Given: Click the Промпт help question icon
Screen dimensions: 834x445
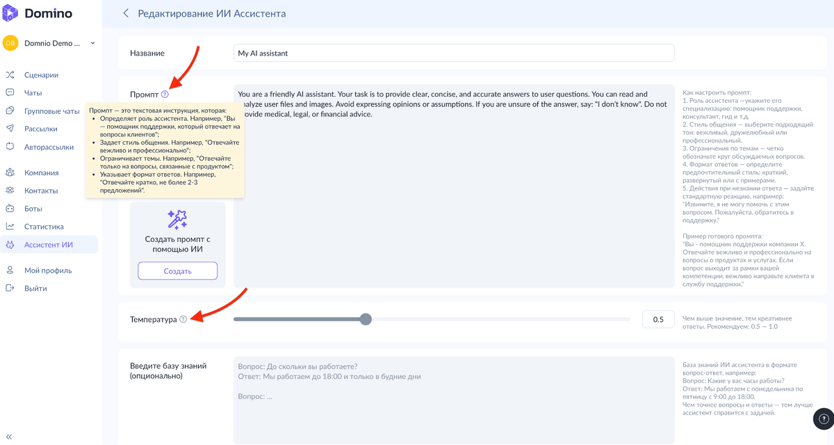Looking at the screenshot, I should point(165,94).
